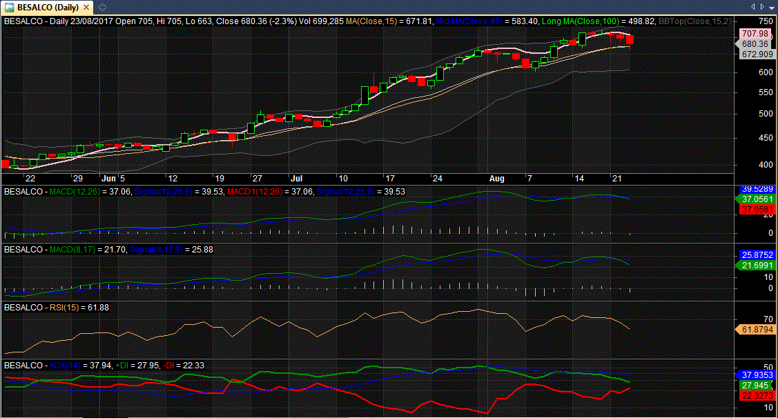Click the Vol 699,285 value in the title
The image size is (778, 418).
point(321,21)
